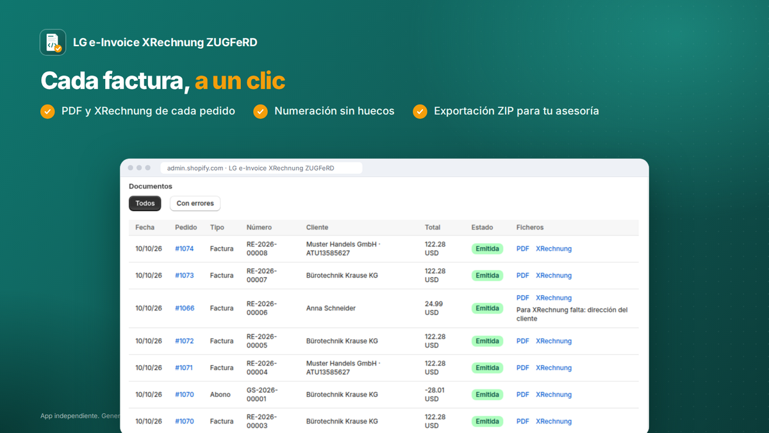Open order #1072 link
The image size is (769, 433).
tap(185, 341)
